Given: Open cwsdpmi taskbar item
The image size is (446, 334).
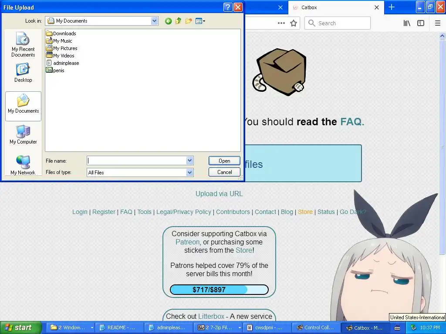Looking at the screenshot, I should pos(267,327).
